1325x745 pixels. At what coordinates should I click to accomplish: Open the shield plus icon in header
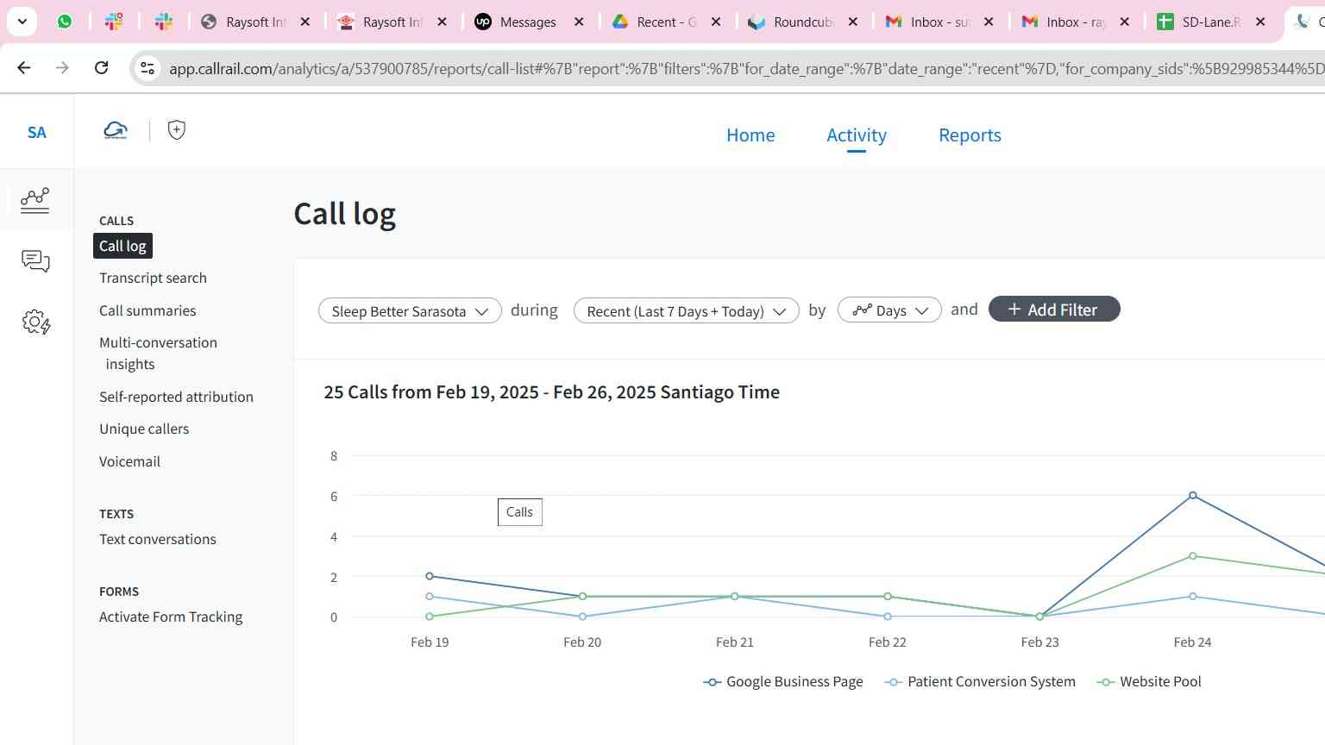(x=177, y=130)
